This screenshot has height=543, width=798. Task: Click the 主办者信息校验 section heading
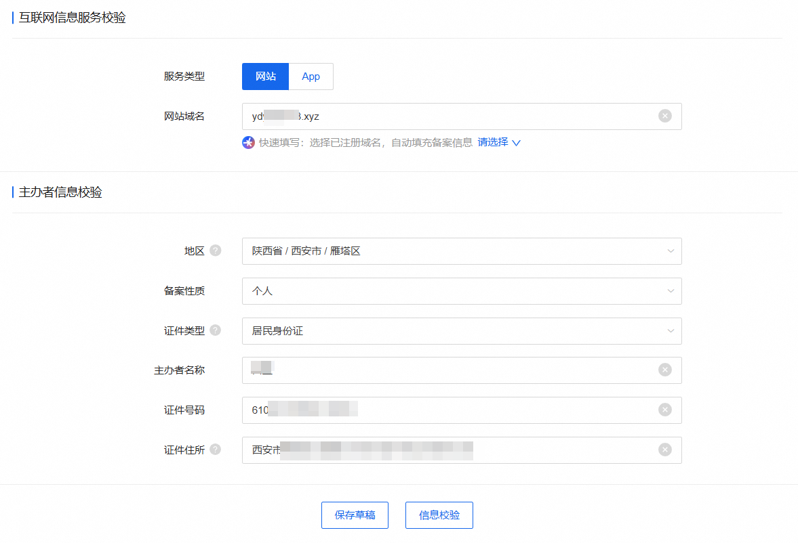coord(60,192)
